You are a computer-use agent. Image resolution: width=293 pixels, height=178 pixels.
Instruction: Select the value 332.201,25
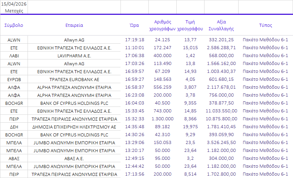coord(221,40)
